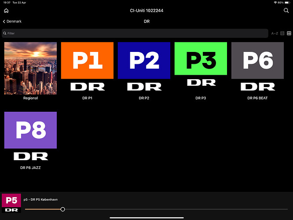Choose the green DR P3 station
The height and width of the screenshot is (220, 293).
point(201,66)
